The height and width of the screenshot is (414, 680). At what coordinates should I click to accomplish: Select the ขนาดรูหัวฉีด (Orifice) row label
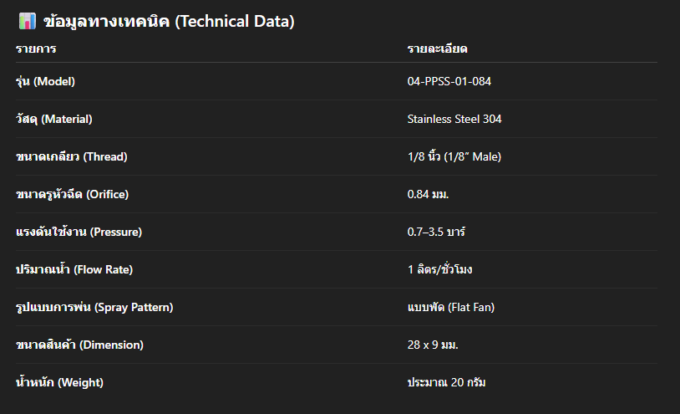pyautogui.click(x=73, y=195)
